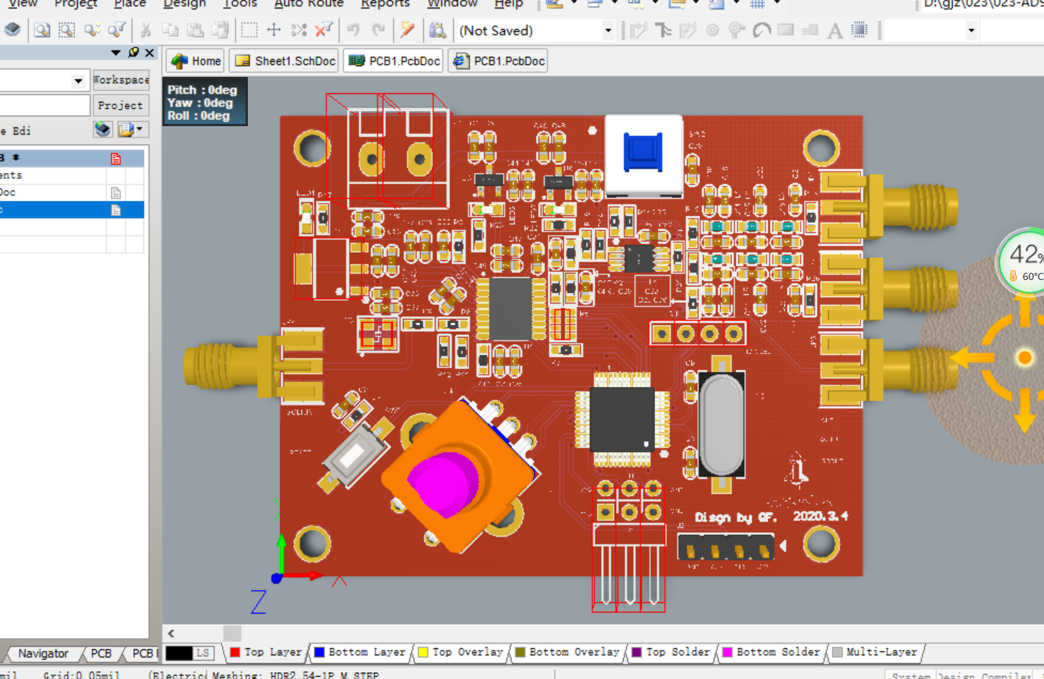Open the Auto Route menu

coord(309,4)
